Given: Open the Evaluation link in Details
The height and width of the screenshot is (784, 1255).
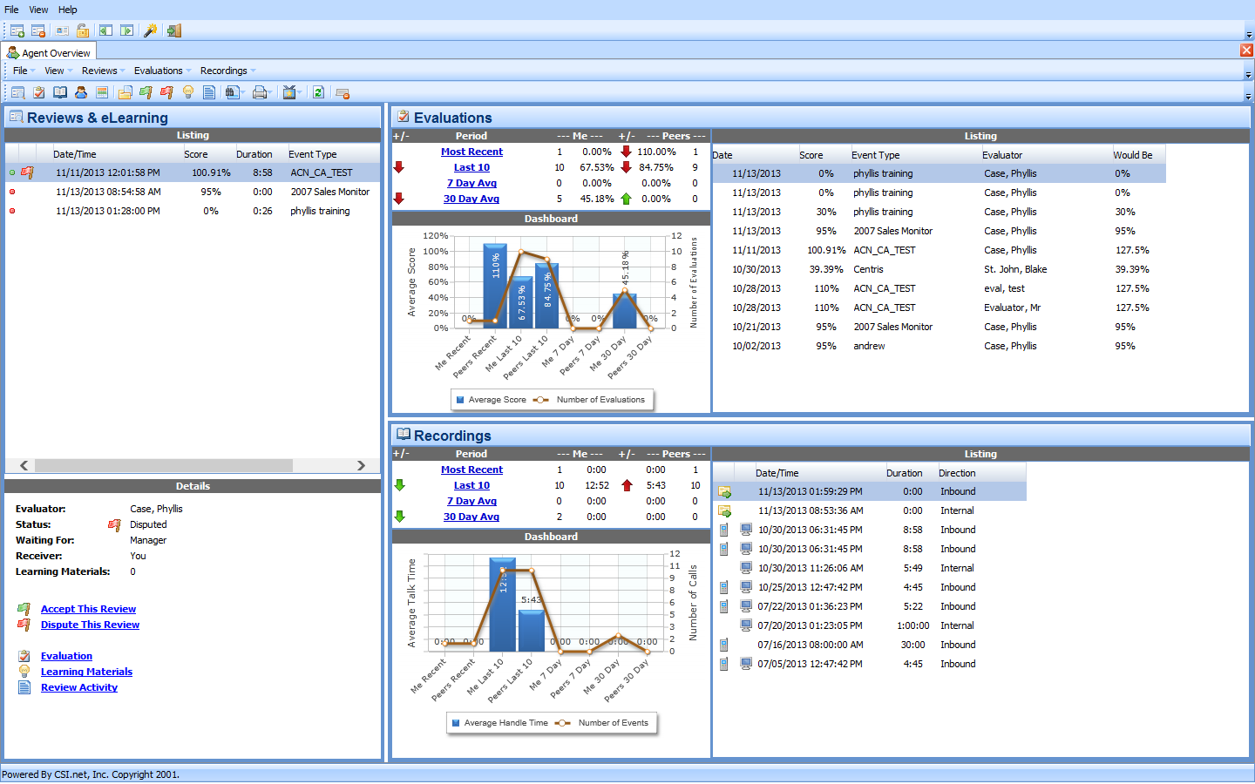Looking at the screenshot, I should 66,656.
